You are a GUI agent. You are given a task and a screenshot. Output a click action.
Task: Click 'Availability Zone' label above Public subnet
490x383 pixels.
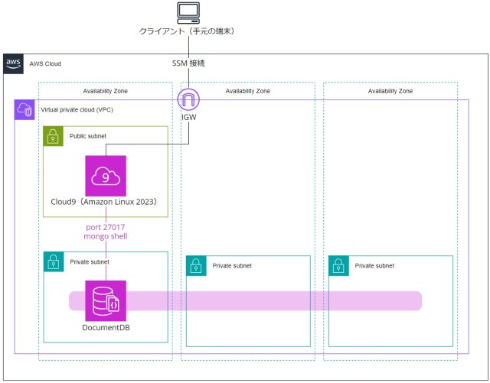[x=106, y=91]
